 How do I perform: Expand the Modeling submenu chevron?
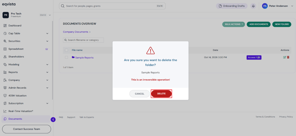47,65
